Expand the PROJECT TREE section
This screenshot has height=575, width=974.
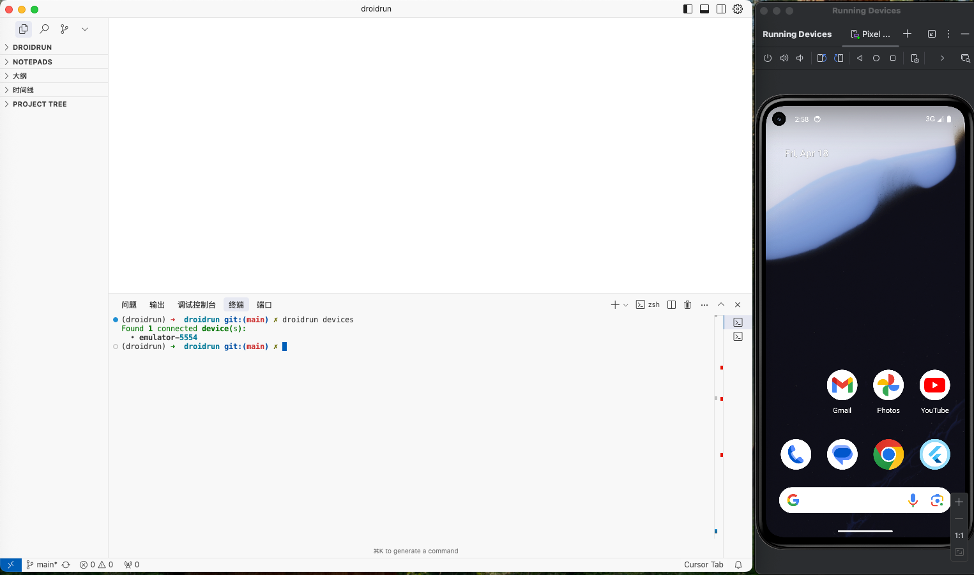40,104
